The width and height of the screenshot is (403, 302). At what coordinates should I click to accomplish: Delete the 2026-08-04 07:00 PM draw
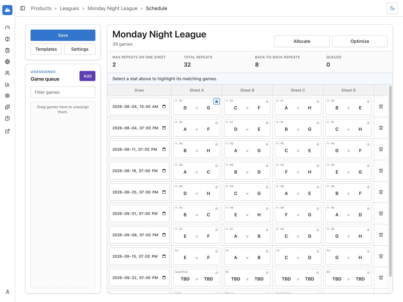tap(381, 128)
